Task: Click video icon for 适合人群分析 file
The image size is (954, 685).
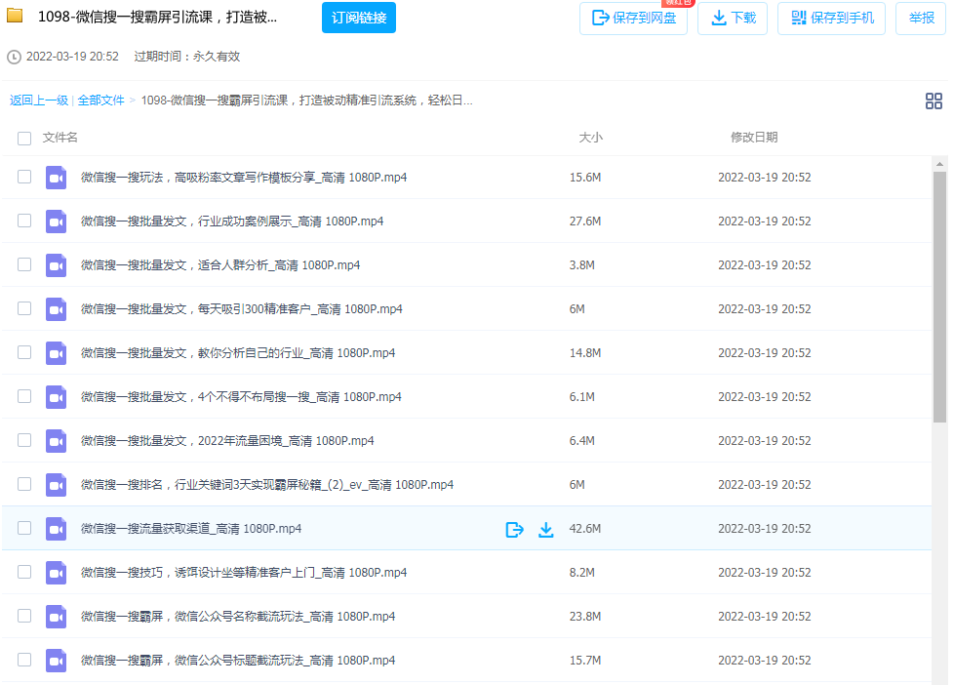Action: tap(56, 265)
